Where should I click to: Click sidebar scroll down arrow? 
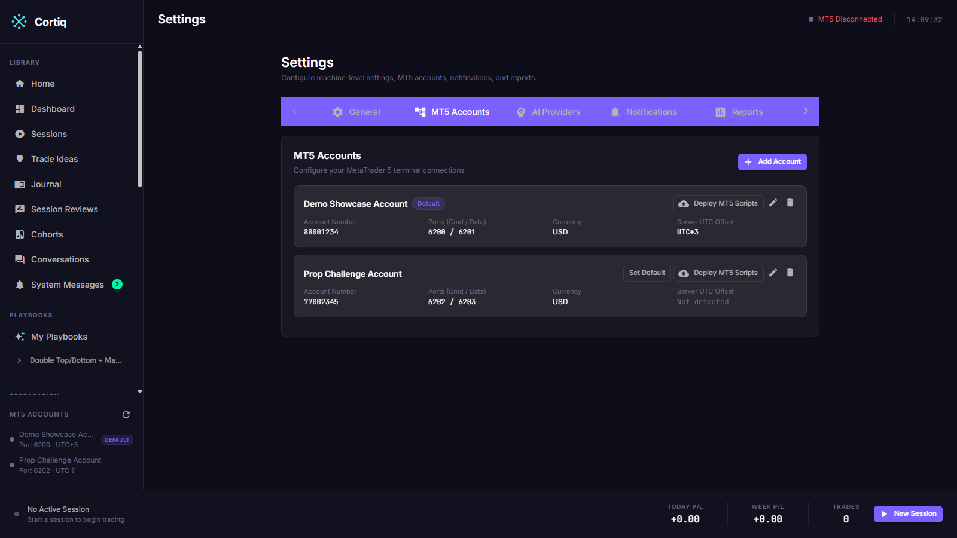point(140,392)
